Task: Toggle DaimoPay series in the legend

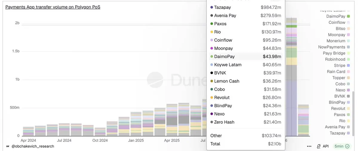Action: pyautogui.click(x=338, y=16)
